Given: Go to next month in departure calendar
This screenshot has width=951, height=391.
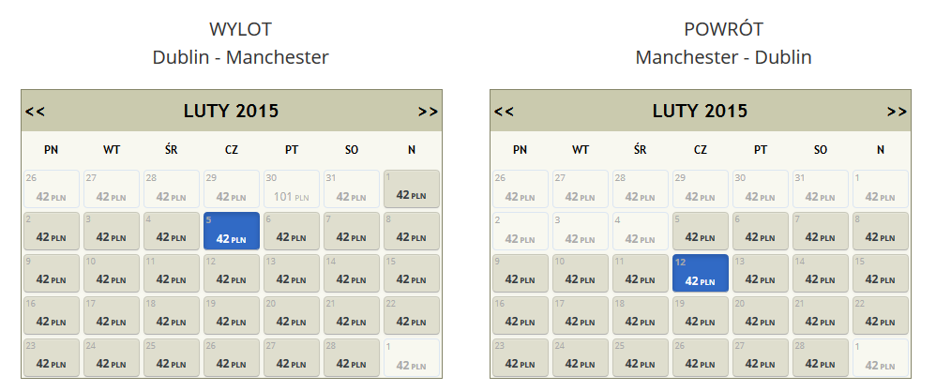Looking at the screenshot, I should click(x=429, y=112).
